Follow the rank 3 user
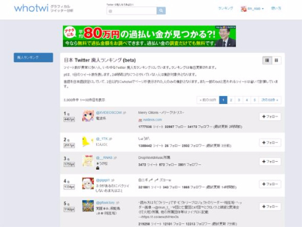302x227 pixels. pyautogui.click(x=270, y=162)
